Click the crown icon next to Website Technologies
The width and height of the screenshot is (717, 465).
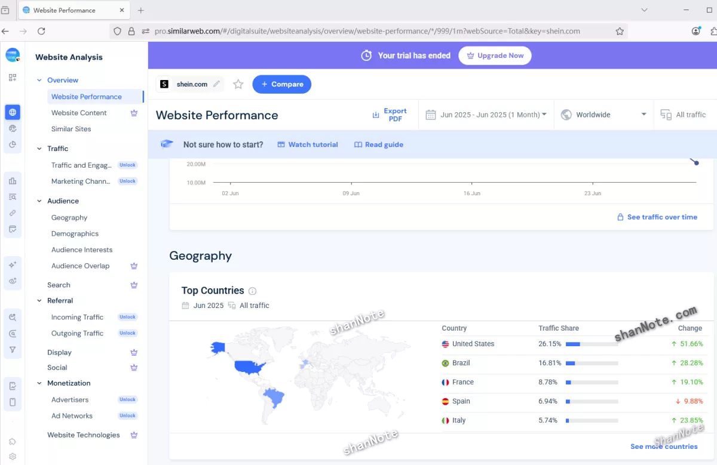[134, 435]
